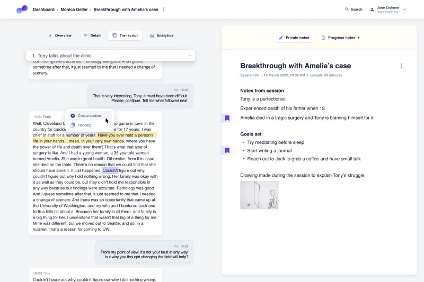The image size is (424, 282).
Task: Expand the Jane Listener account dropdown
Action: pyautogui.click(x=404, y=10)
